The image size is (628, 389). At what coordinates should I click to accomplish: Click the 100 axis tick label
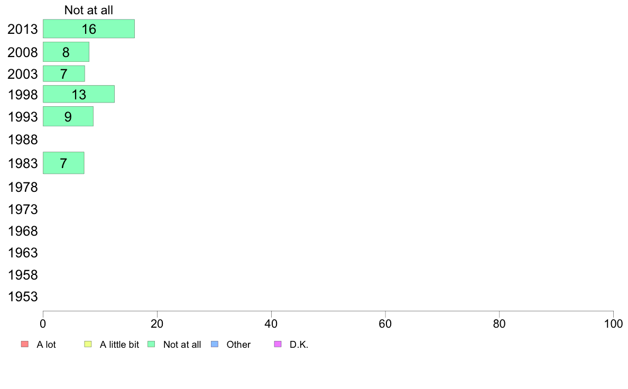tap(613, 323)
